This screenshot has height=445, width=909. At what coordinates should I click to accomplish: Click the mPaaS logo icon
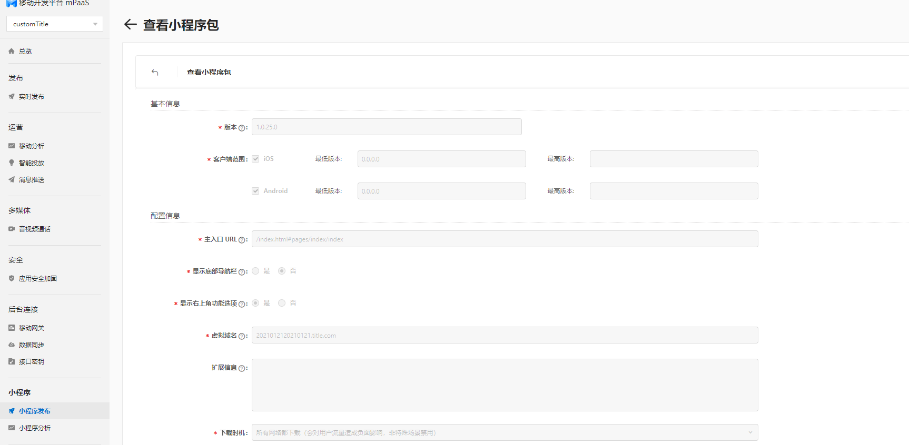click(11, 3)
